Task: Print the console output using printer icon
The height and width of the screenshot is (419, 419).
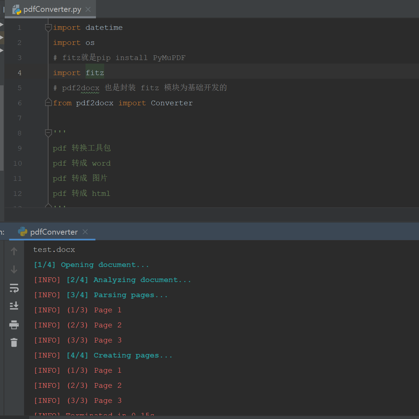Action: [x=14, y=325]
